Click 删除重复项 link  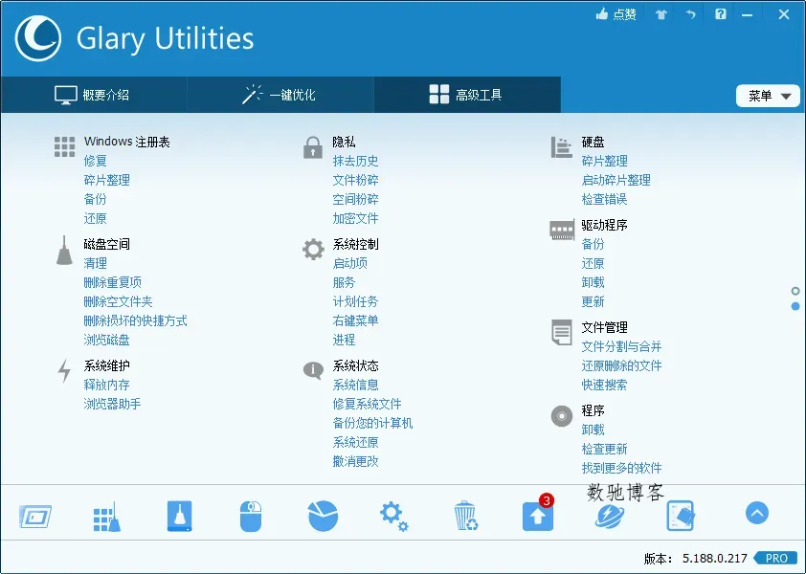coord(113,282)
